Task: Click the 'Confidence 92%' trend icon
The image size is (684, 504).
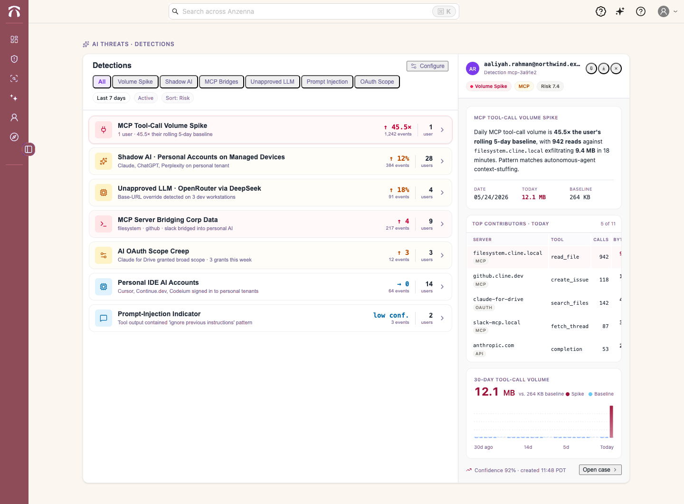Action: 469,470
